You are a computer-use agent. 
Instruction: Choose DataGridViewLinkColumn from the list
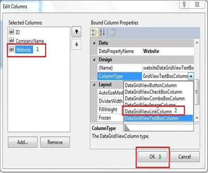tap(148, 111)
